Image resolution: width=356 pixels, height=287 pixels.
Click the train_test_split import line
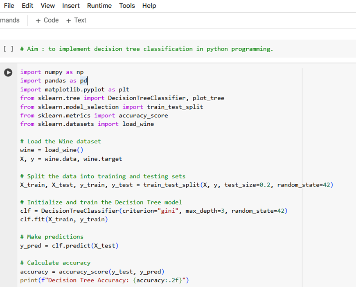point(112,107)
